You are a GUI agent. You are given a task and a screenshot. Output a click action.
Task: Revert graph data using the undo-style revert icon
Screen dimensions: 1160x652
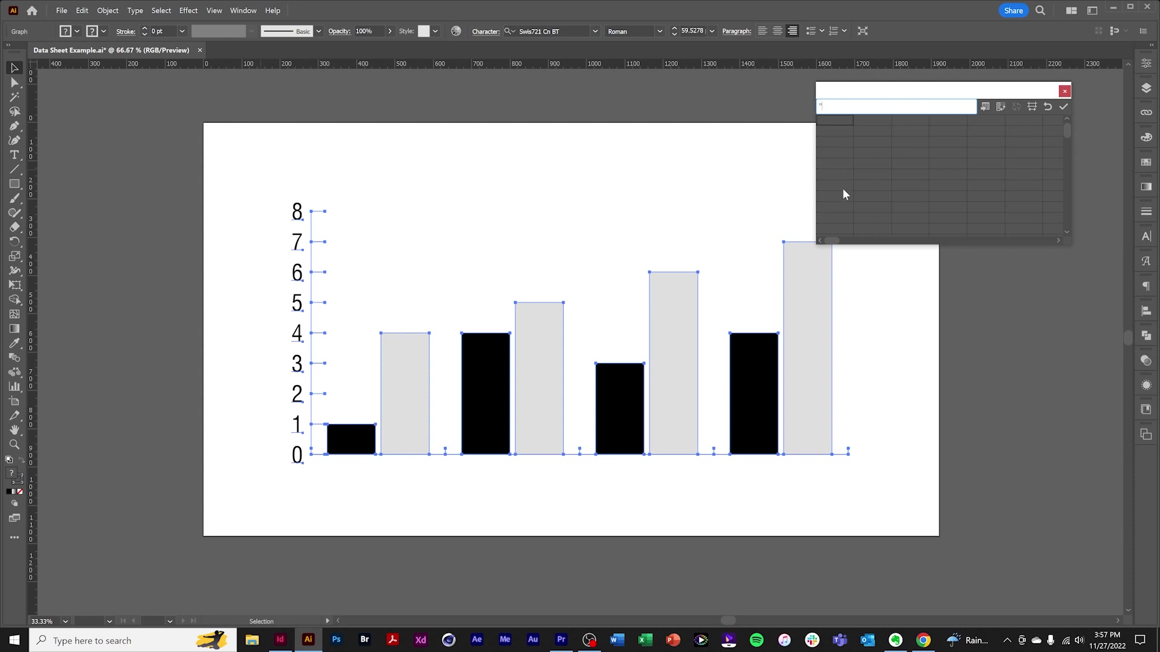point(1047,106)
